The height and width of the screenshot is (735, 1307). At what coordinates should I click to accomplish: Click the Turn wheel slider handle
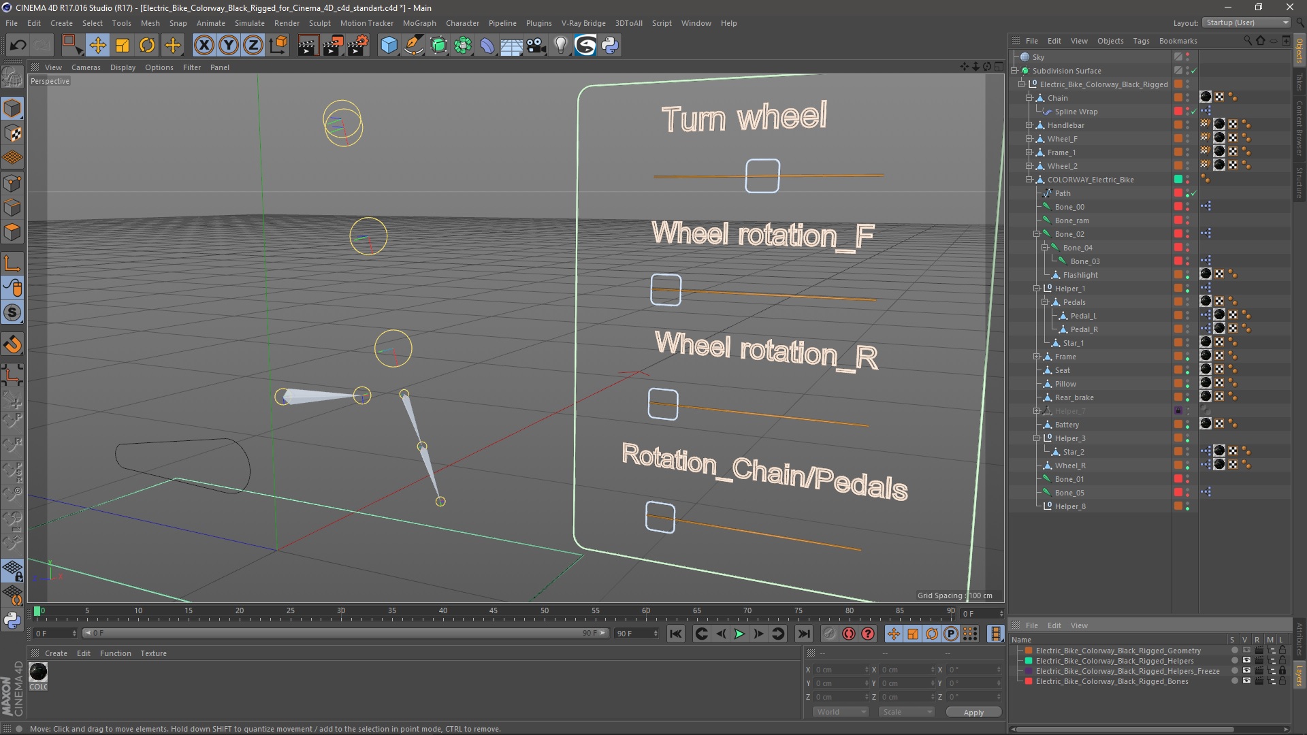pyautogui.click(x=762, y=176)
